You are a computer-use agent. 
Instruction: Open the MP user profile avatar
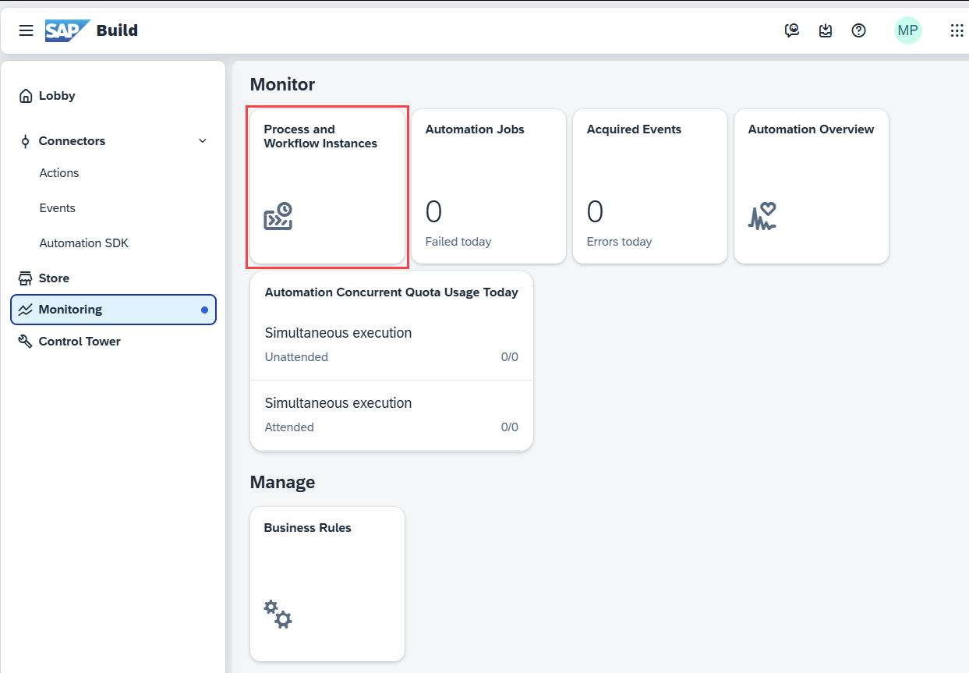click(x=907, y=30)
